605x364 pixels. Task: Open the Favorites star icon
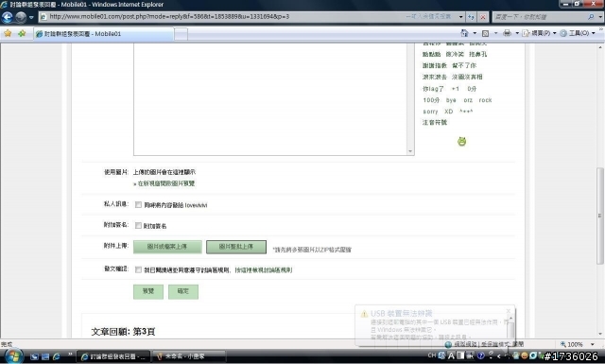pos(8,34)
